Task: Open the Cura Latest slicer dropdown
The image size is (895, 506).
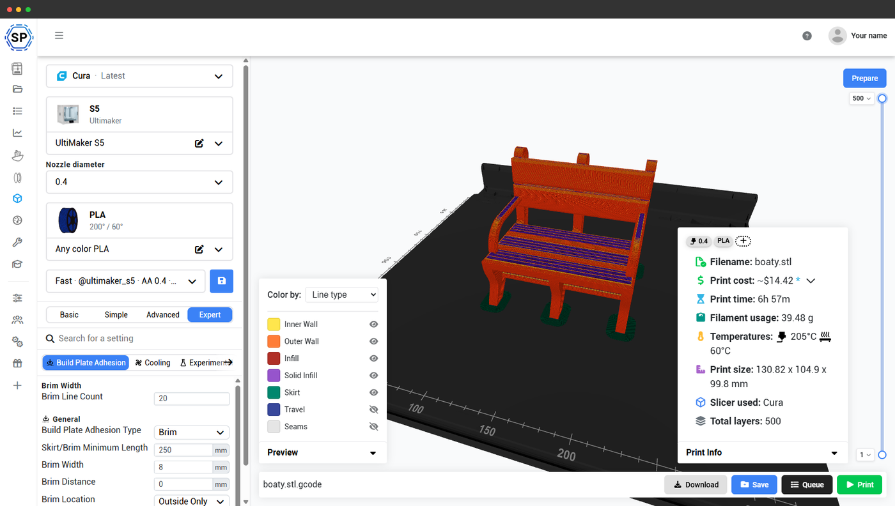Action: tap(139, 76)
